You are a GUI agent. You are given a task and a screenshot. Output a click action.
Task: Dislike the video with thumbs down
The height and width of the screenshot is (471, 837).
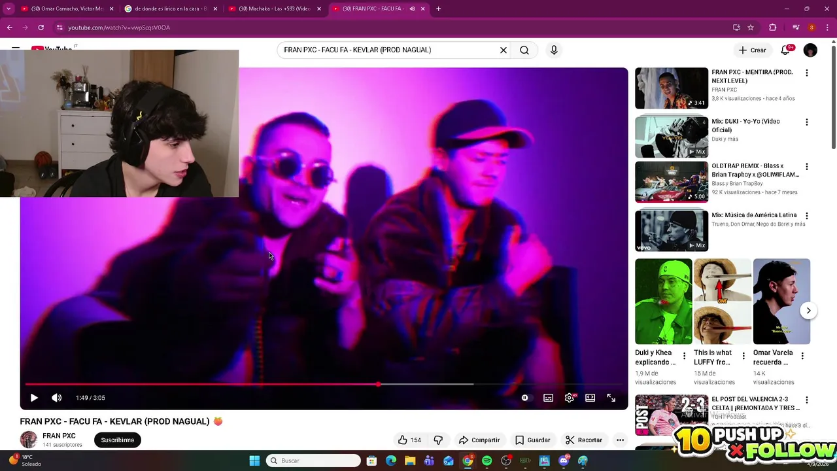tap(438, 440)
